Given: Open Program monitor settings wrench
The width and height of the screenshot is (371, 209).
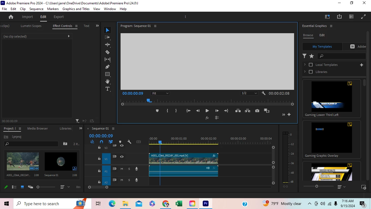Looking at the screenshot, I should point(264,93).
